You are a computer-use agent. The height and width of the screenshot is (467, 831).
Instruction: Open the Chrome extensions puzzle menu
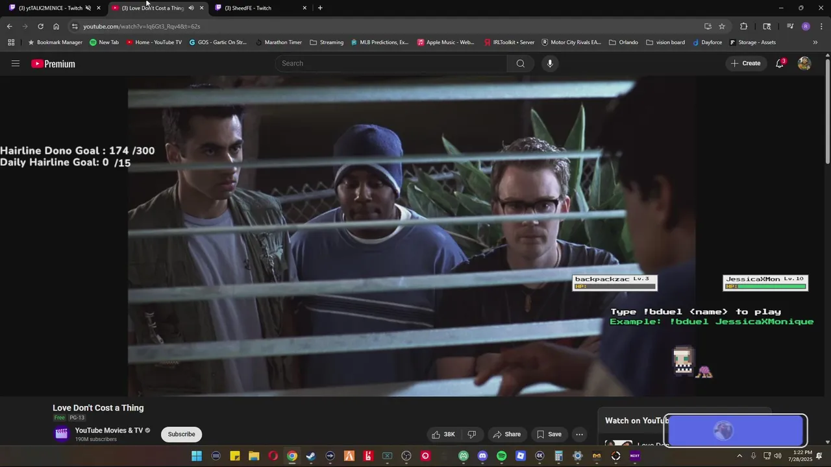point(744,27)
